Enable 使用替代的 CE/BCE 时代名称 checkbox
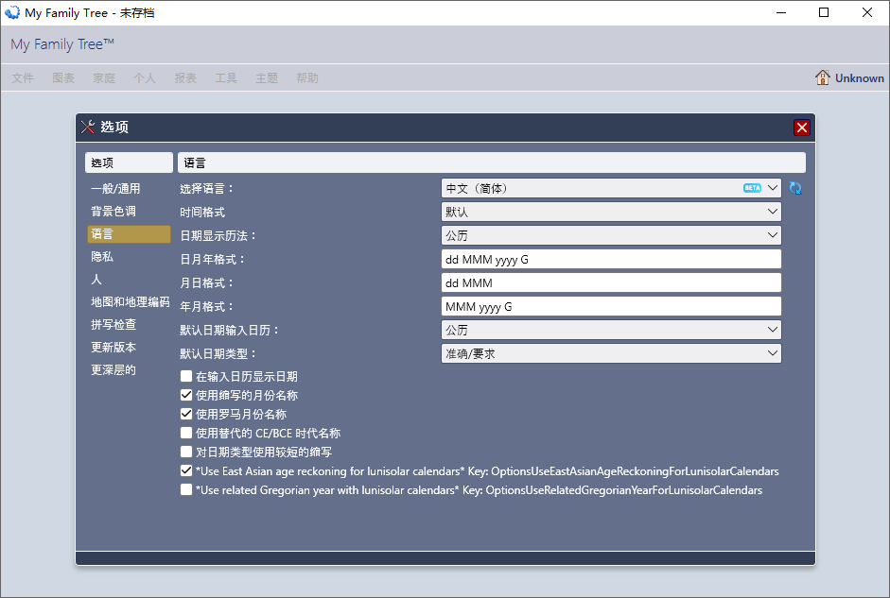 tap(186, 433)
